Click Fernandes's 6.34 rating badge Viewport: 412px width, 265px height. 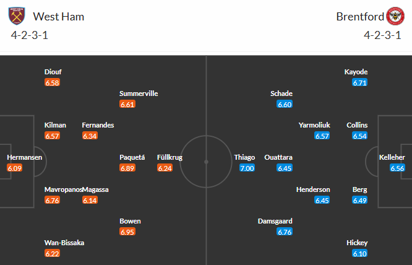90,136
